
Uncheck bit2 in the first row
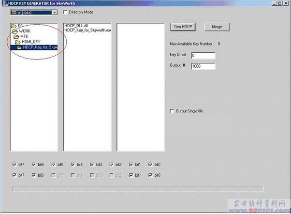pos(112,165)
